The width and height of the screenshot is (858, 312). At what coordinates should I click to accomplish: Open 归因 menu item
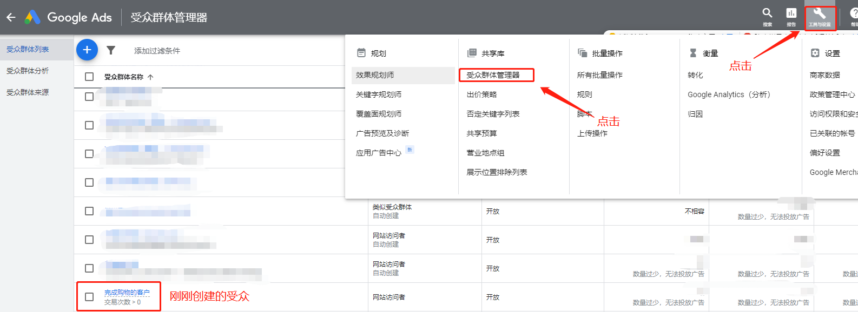point(695,114)
